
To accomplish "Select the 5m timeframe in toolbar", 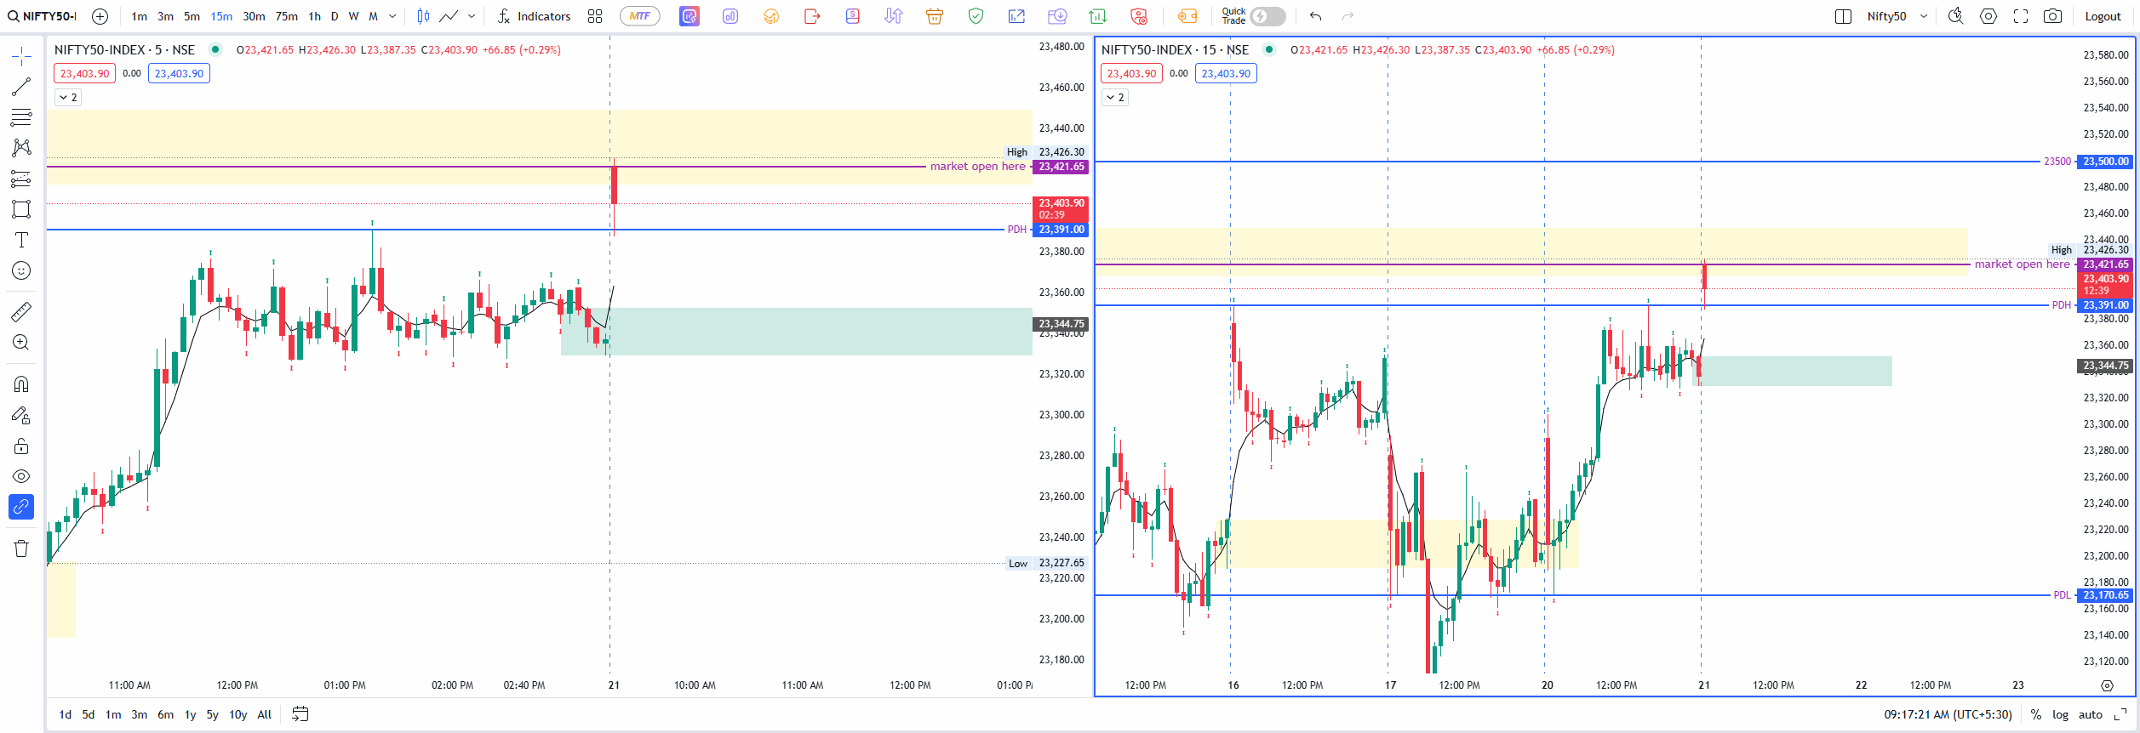I will coord(192,16).
